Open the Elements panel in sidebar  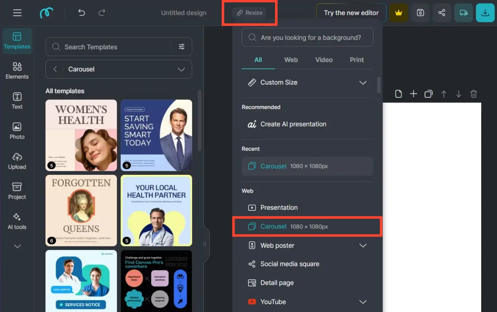pyautogui.click(x=17, y=70)
